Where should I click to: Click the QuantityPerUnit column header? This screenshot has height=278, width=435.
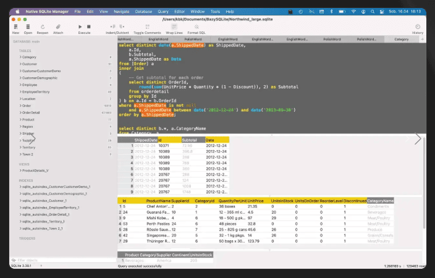coord(232,201)
